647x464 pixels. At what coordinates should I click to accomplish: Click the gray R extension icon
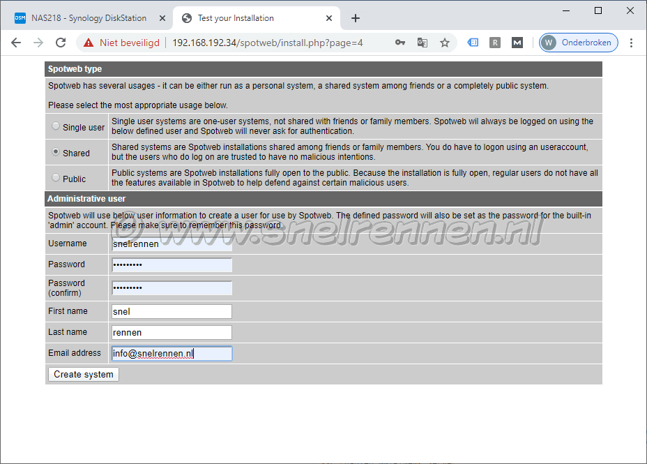coord(495,43)
